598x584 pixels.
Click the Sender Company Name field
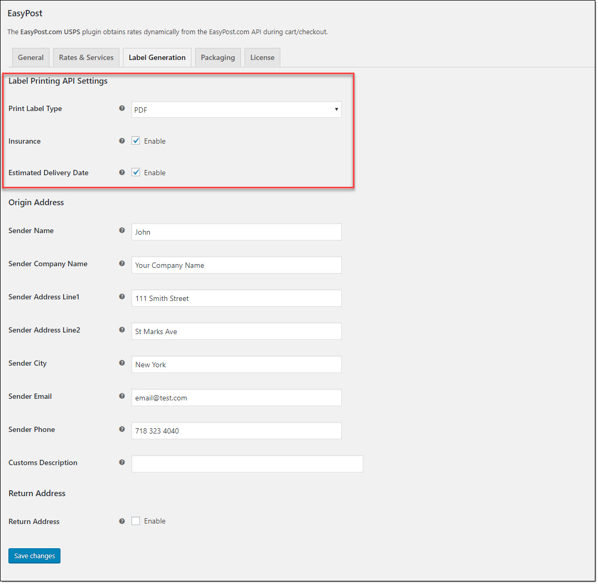[x=237, y=265]
